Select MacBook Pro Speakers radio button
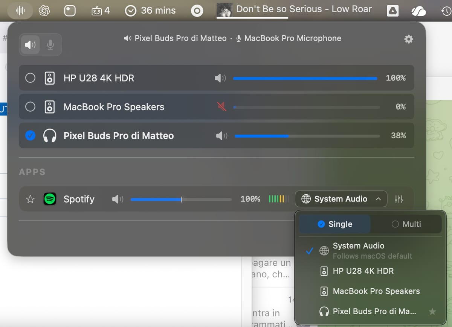This screenshot has height=327, width=452. (30, 107)
